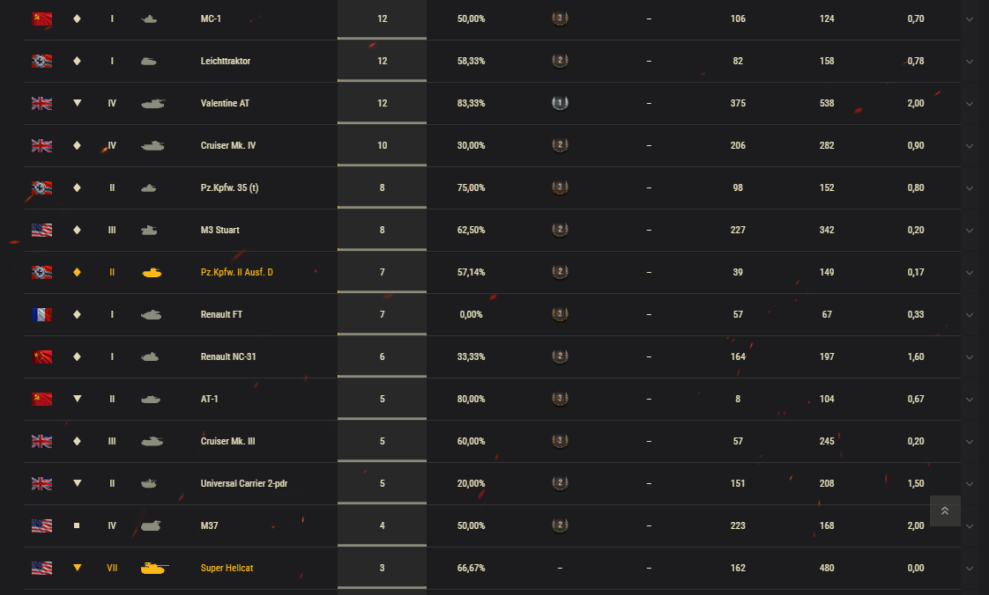This screenshot has height=595, width=989.
Task: Expand the Cruiser Mk. IV row chevron
Action: click(970, 145)
